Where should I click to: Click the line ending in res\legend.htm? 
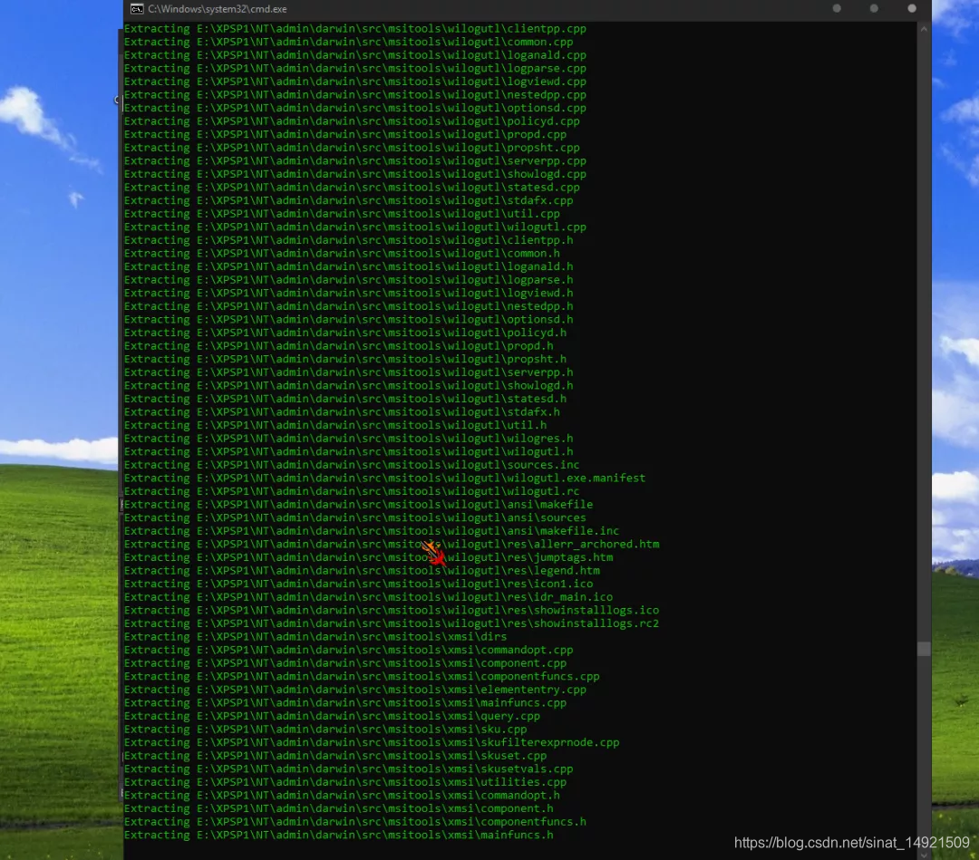362,570
